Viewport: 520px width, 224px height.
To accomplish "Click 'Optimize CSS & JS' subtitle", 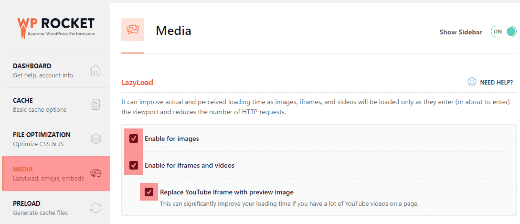I will (x=38, y=144).
